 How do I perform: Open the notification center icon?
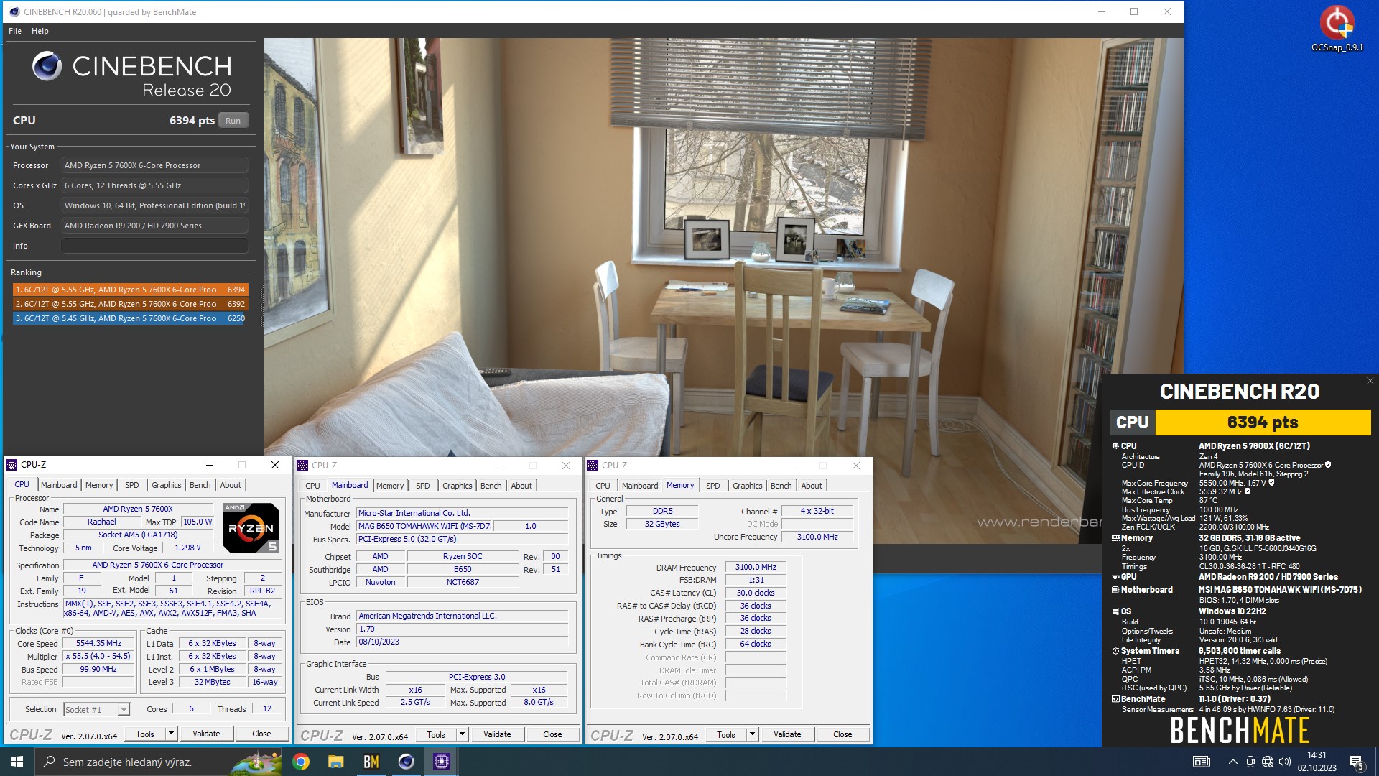[1356, 762]
